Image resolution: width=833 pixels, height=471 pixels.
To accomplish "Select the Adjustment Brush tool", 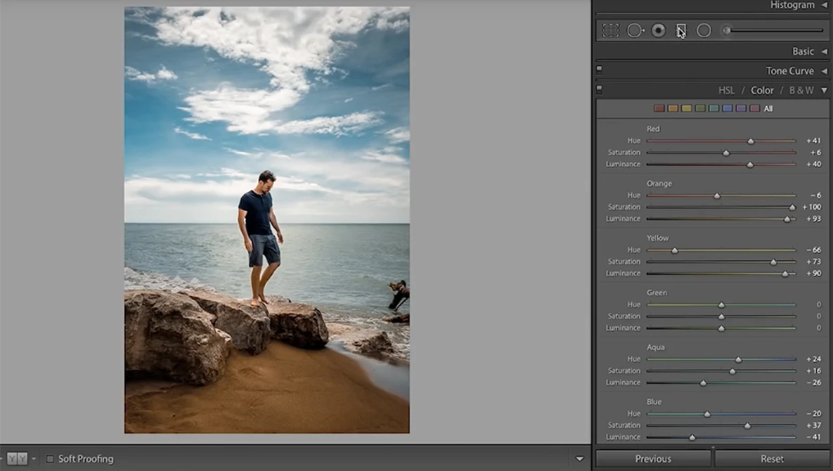I will click(773, 30).
